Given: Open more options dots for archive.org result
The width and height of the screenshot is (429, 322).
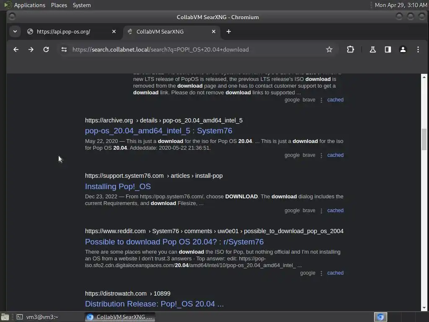Looking at the screenshot, I should click(x=321, y=155).
